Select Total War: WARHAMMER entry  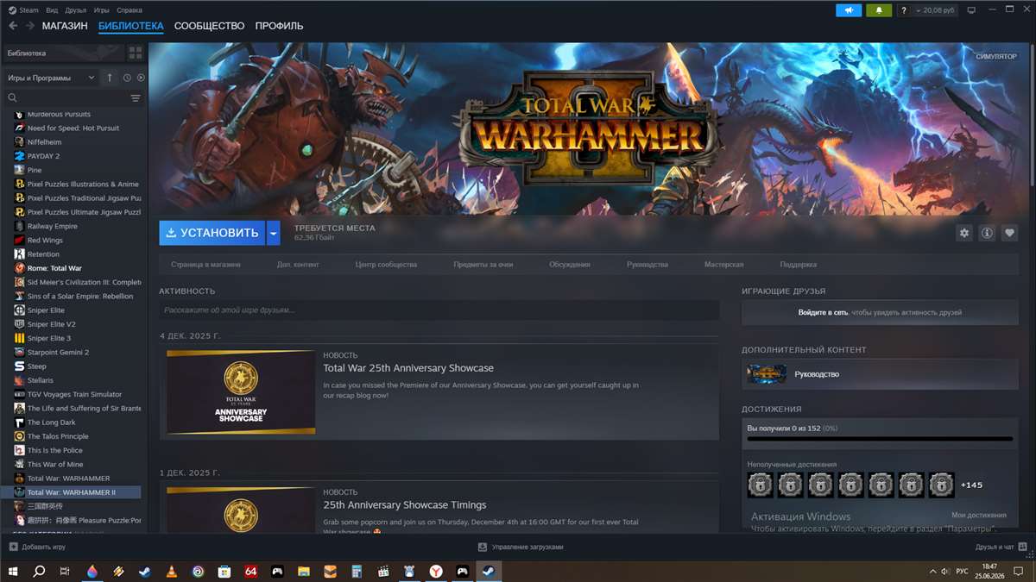[71, 479]
